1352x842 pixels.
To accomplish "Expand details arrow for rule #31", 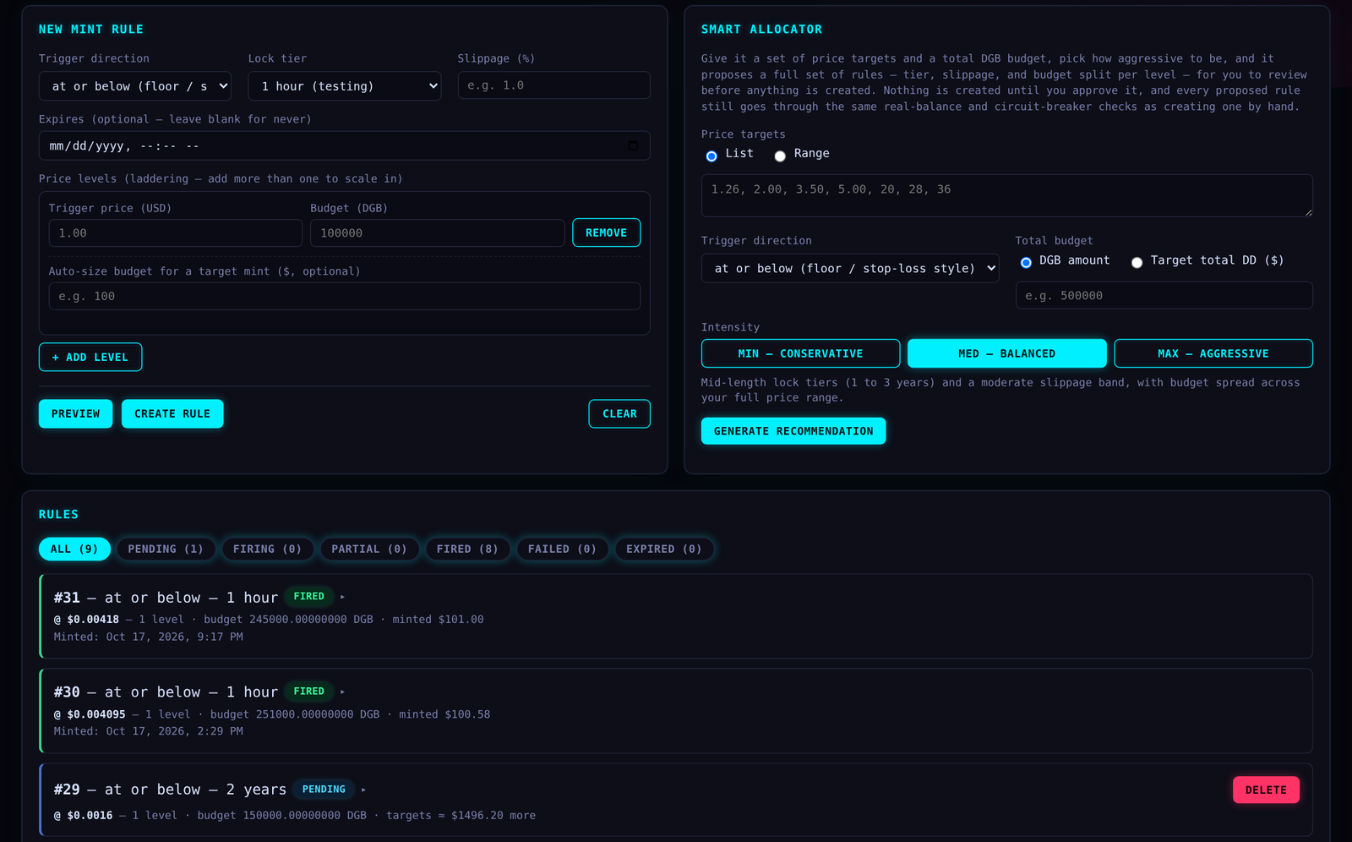I will [x=342, y=597].
